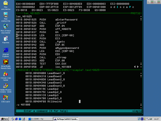Image resolution: width=161 pixels, height=121 pixels.
Task: Open the Internet Explorer desktop icon
Action: tap(6, 52)
